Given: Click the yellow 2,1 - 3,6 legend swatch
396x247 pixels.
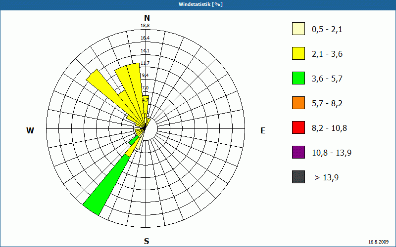Looking at the screenshot, I should (x=298, y=53).
